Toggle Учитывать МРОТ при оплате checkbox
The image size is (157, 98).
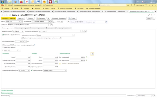click(x=3, y=45)
